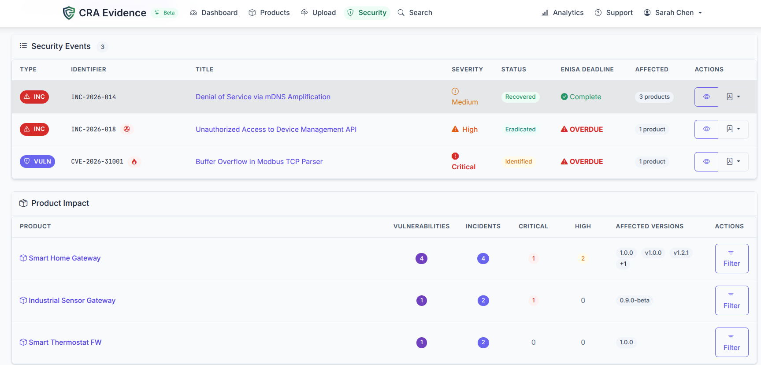Click the v1.0.0 version tag

(x=653, y=253)
